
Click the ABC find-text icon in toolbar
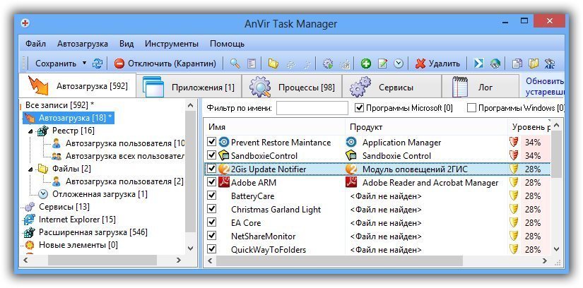pos(550,64)
